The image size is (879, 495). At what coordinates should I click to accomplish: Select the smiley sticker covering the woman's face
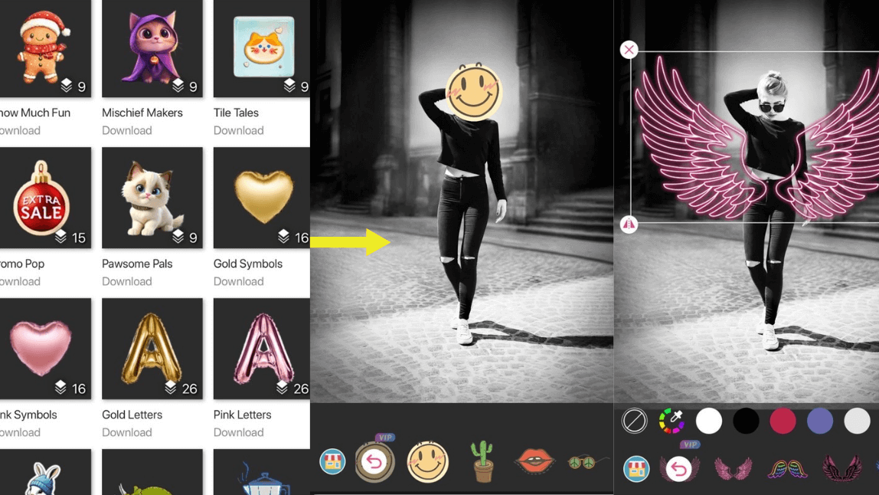pyautogui.click(x=474, y=91)
